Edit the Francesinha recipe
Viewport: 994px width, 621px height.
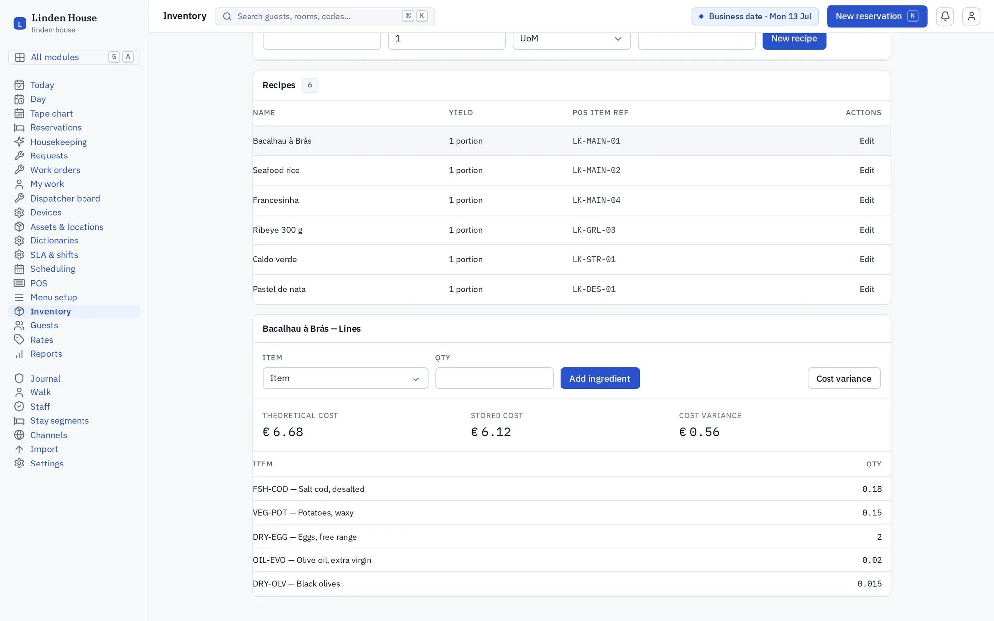tap(867, 200)
